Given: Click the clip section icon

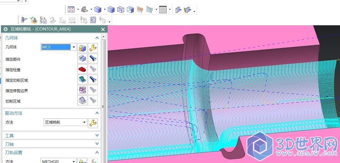Looking at the screenshot, I should pyautogui.click(x=140, y=9).
